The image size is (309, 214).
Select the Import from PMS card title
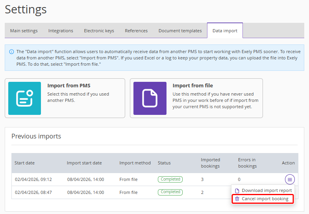[69, 86]
